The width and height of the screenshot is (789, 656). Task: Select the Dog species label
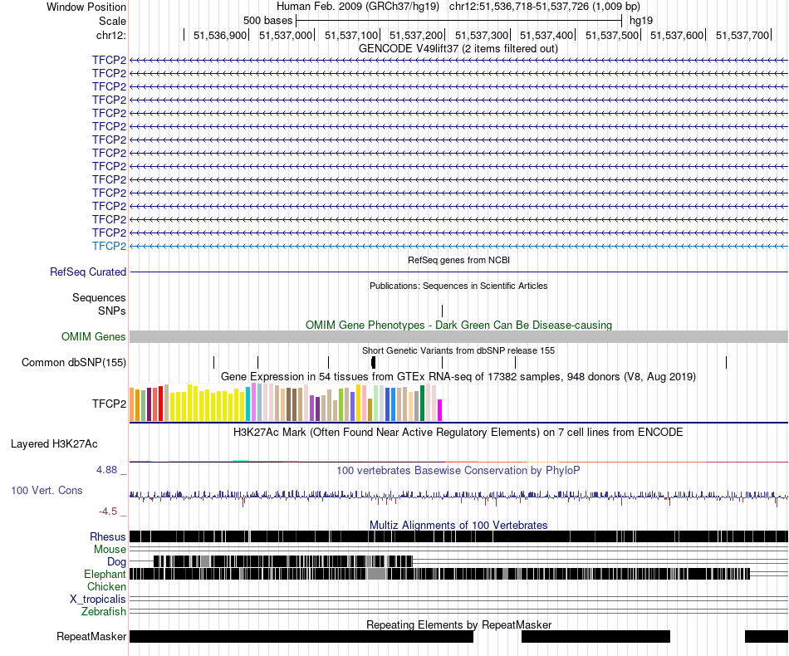pyautogui.click(x=116, y=561)
